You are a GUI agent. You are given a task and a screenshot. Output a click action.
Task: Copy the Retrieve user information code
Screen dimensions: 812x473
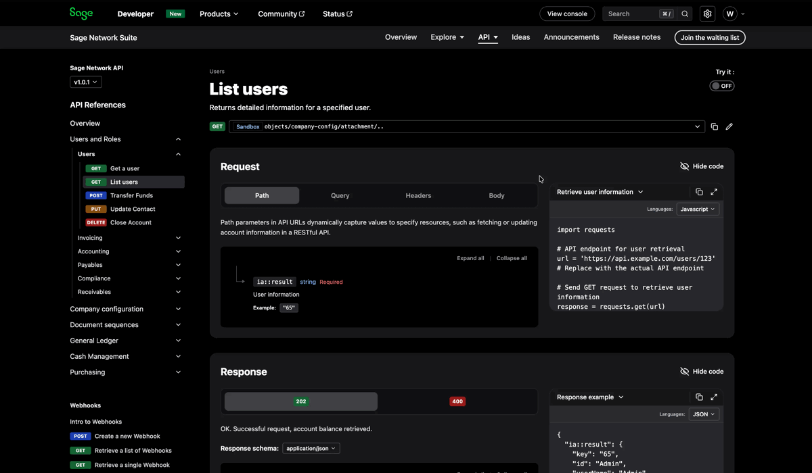pyautogui.click(x=699, y=192)
